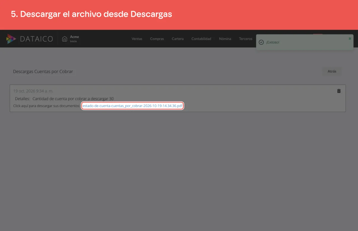Download the estado-de-cuenta PDF file link
Screen dimensions: 358x231
[133, 106]
